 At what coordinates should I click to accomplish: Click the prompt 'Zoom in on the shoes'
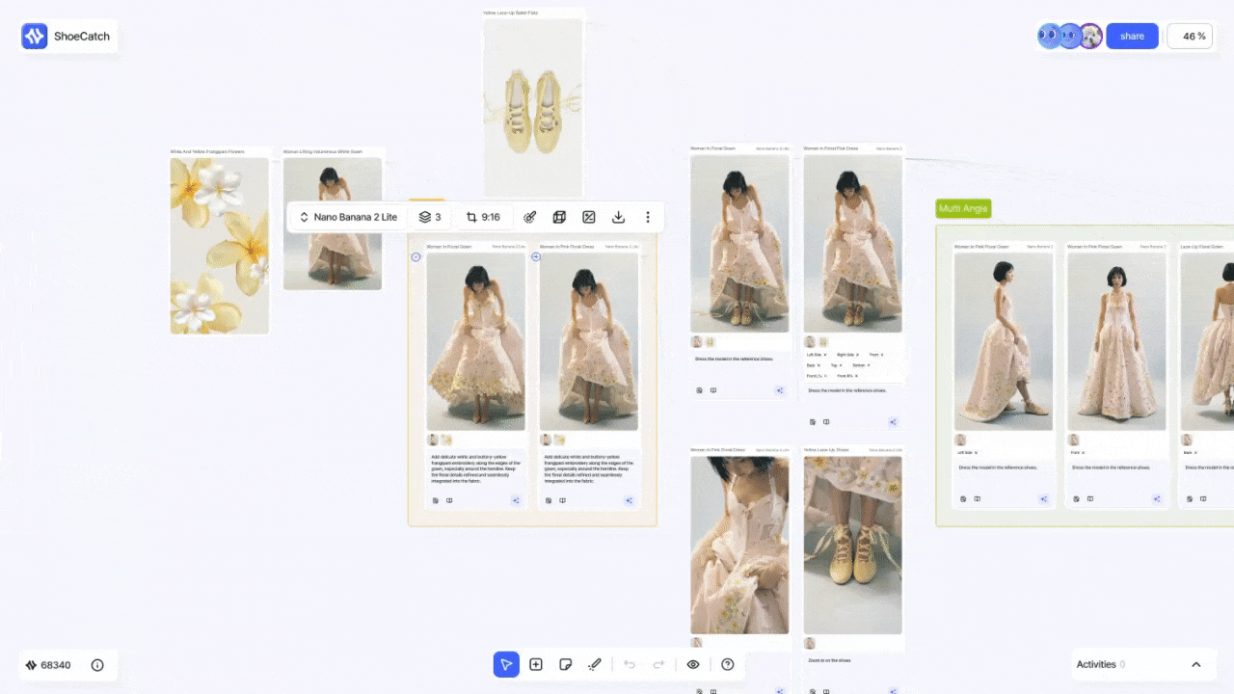[x=830, y=660]
